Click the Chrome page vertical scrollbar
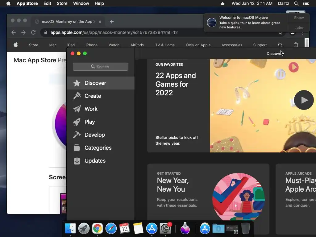This screenshot has height=237, width=316. tap(307, 43)
